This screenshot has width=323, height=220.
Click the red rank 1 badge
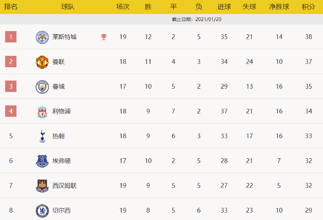pyautogui.click(x=11, y=37)
